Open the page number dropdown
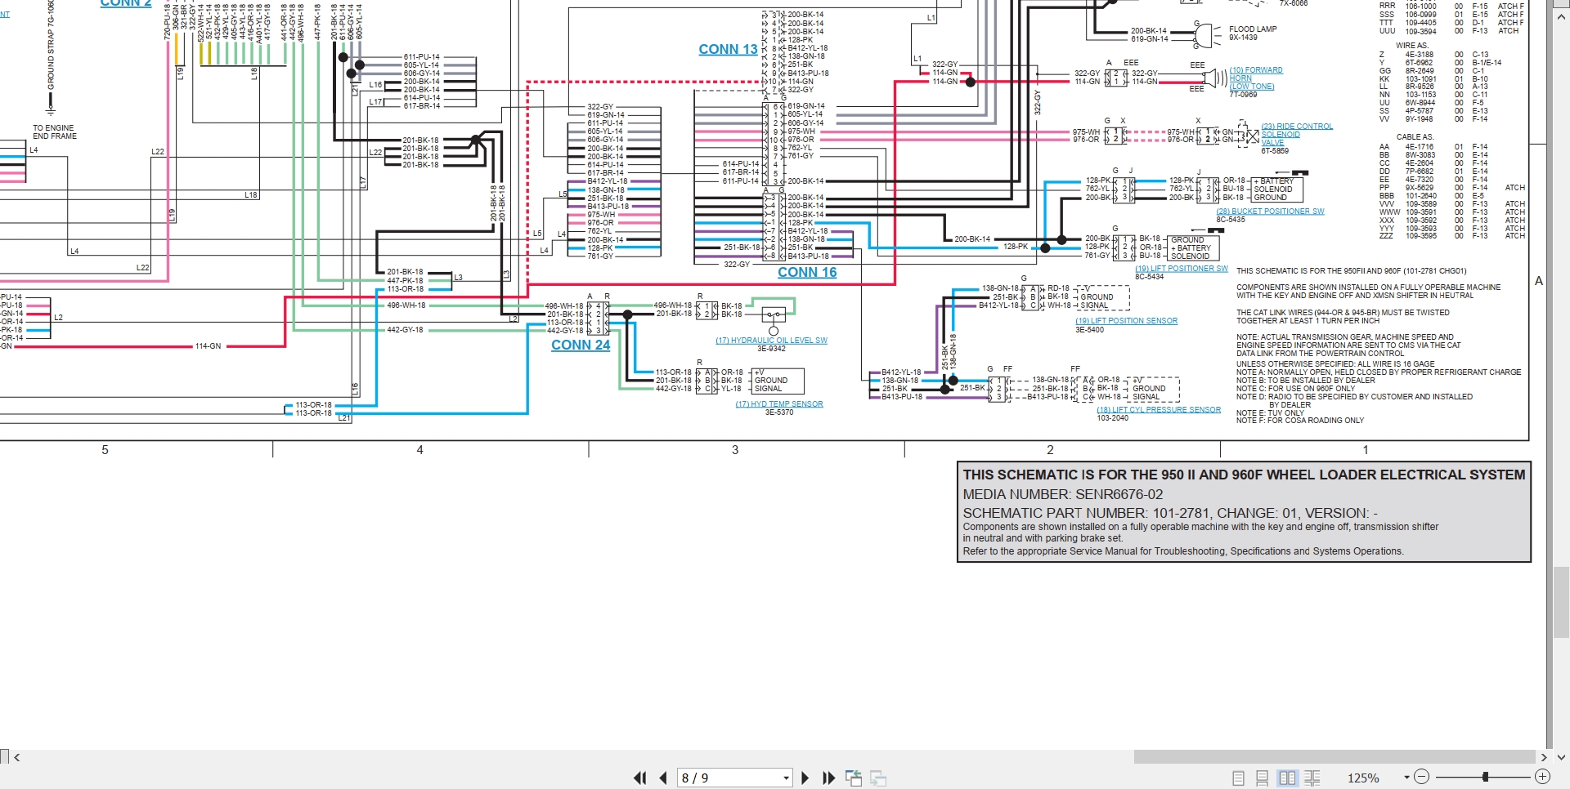This screenshot has height=789, width=1570. click(x=786, y=778)
